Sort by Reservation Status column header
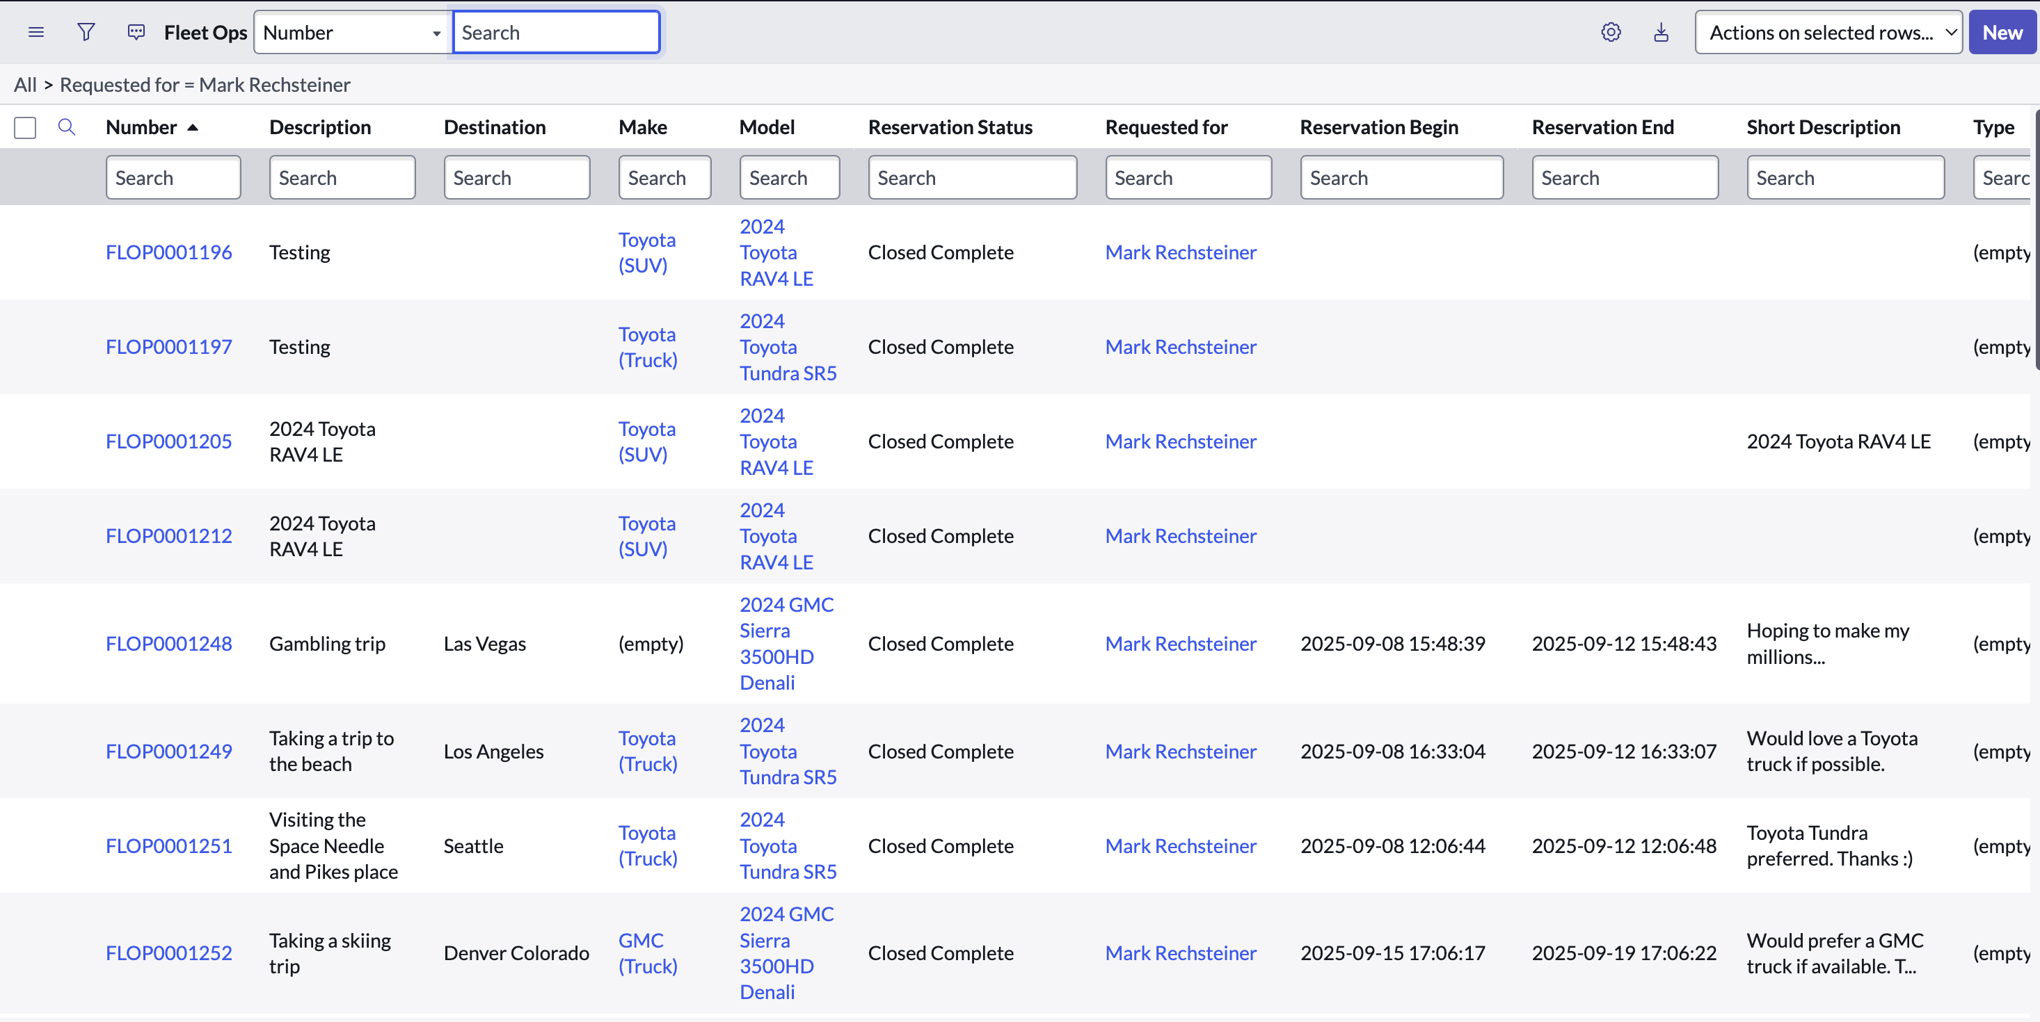This screenshot has height=1022, width=2040. 950,127
